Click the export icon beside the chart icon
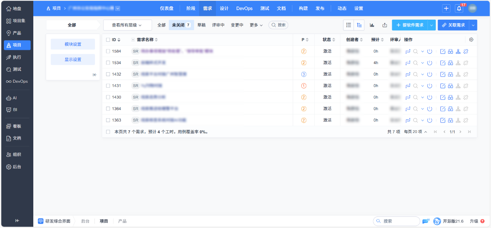The width and height of the screenshot is (491, 228). (x=384, y=25)
